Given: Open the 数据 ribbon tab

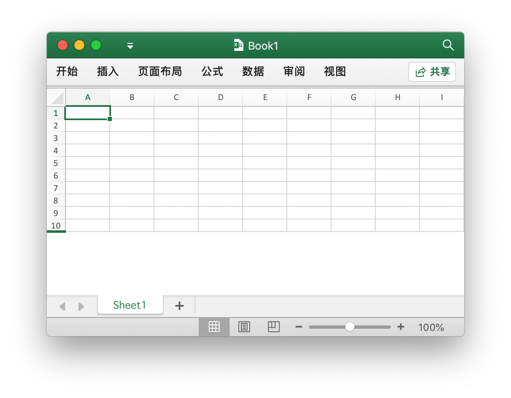Looking at the screenshot, I should 253,71.
